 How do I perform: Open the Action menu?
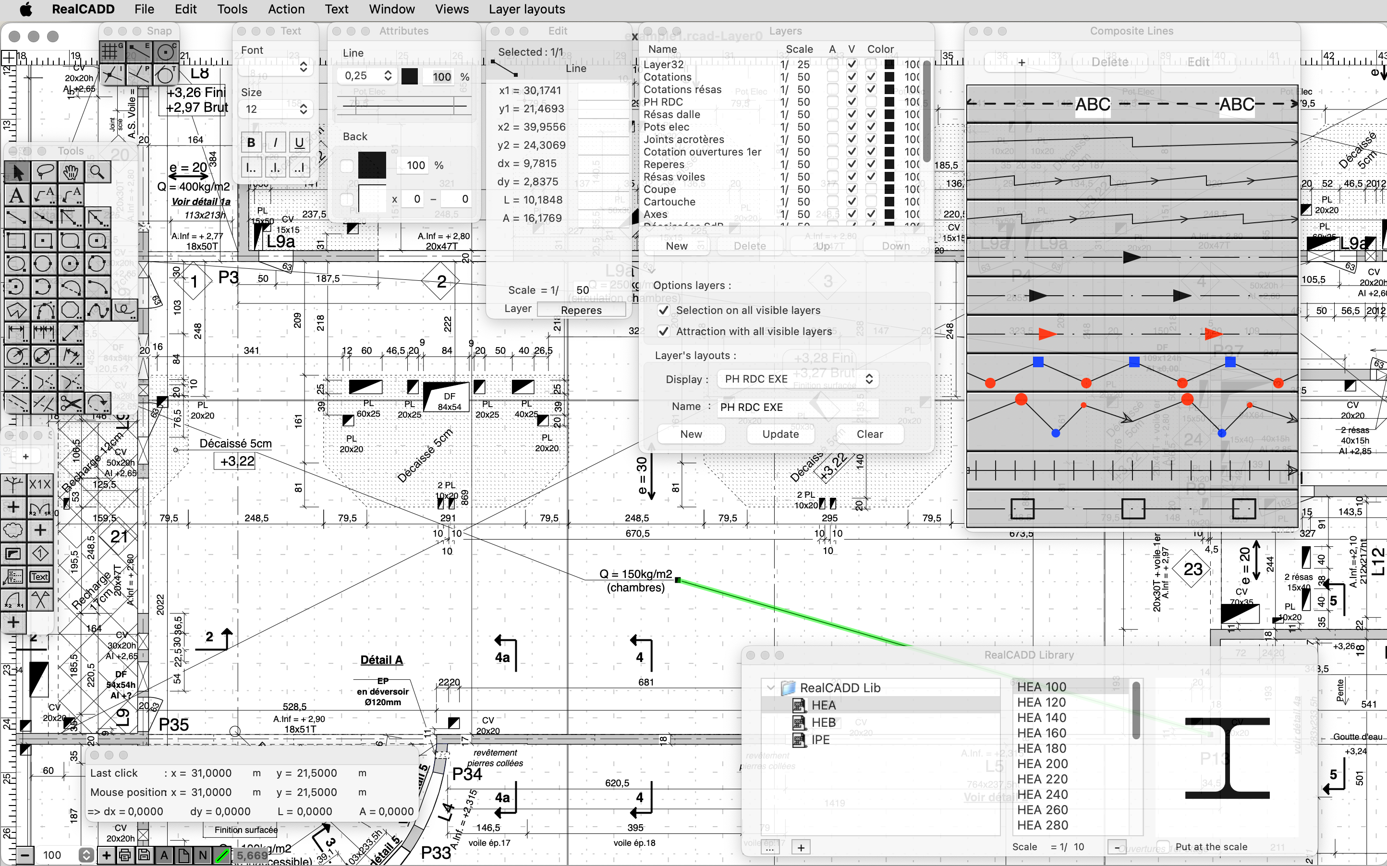click(286, 9)
